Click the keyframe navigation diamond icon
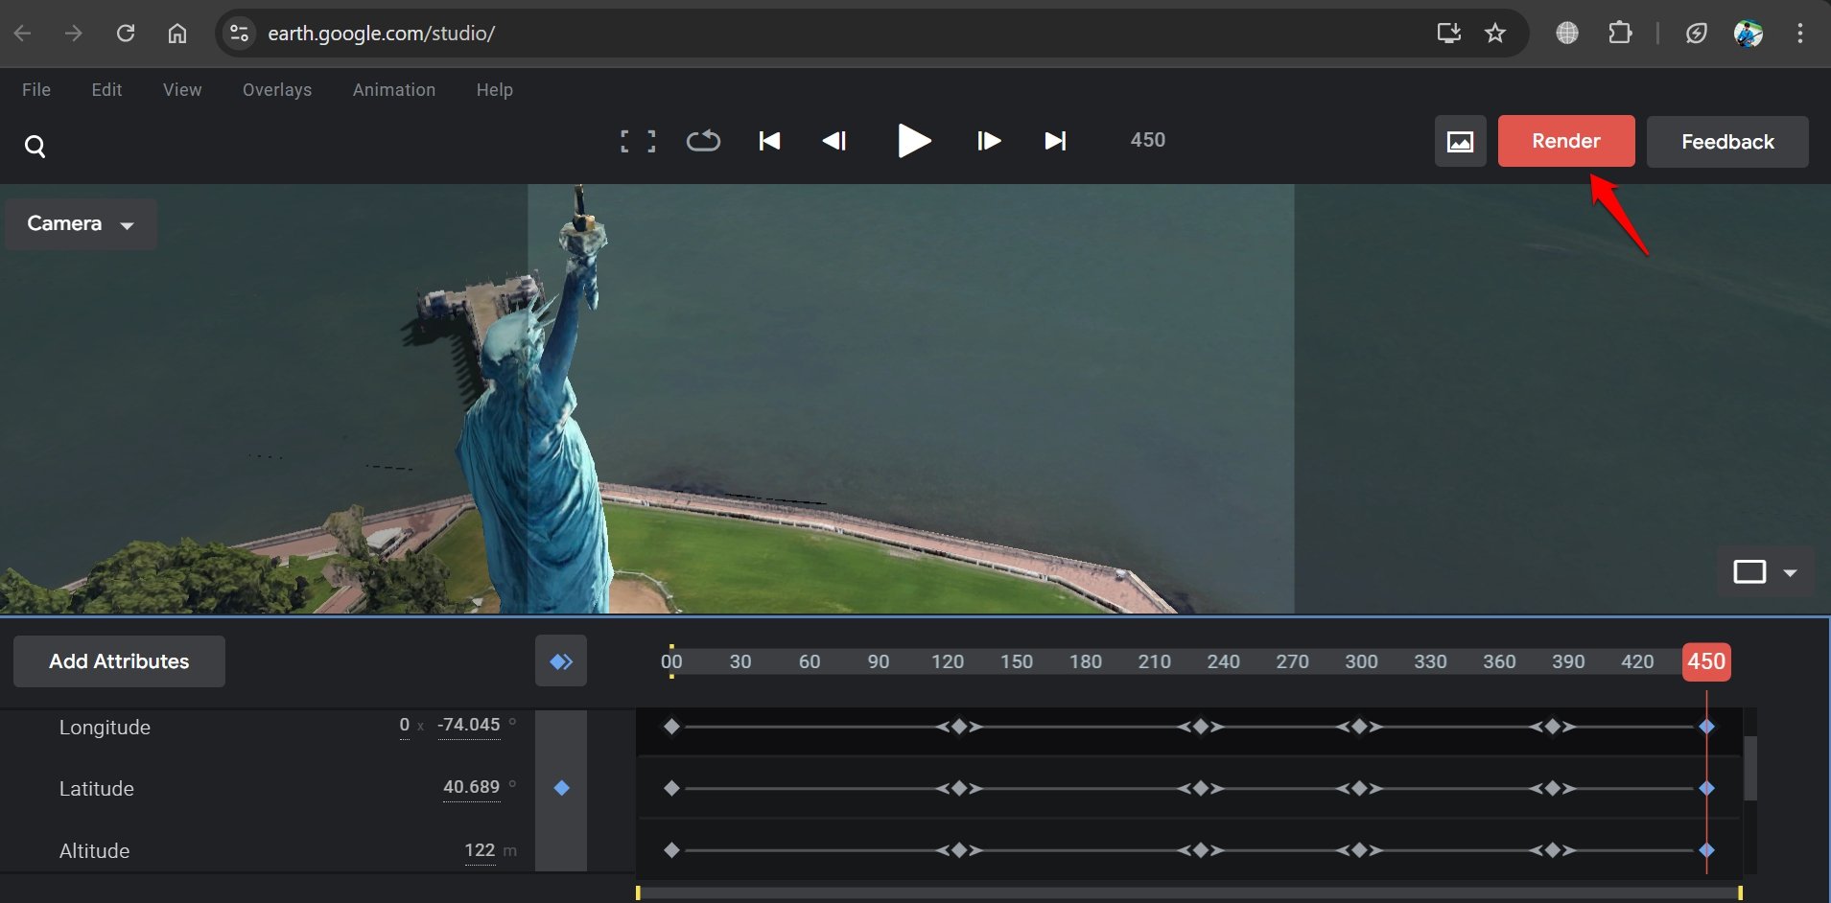 pyautogui.click(x=561, y=661)
